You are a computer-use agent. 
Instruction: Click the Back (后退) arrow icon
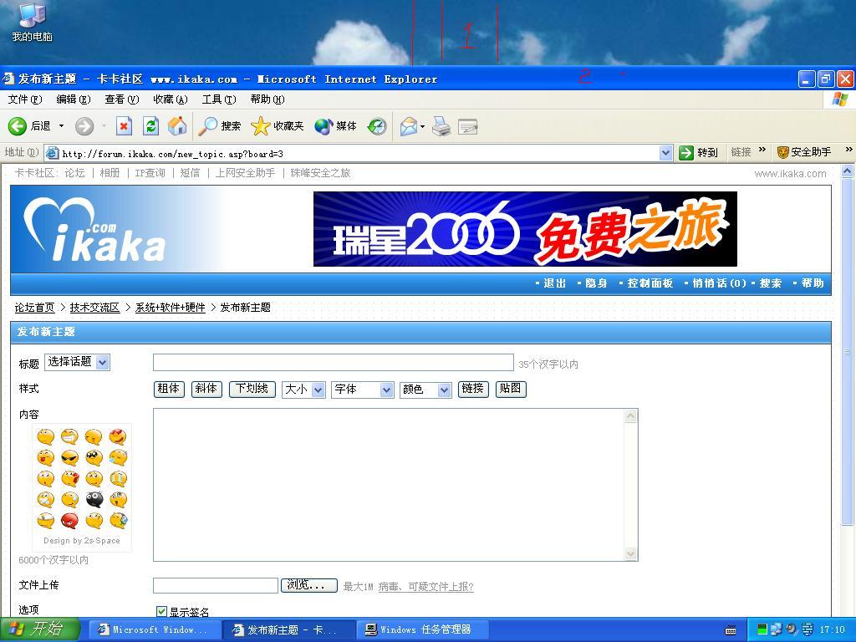(17, 126)
